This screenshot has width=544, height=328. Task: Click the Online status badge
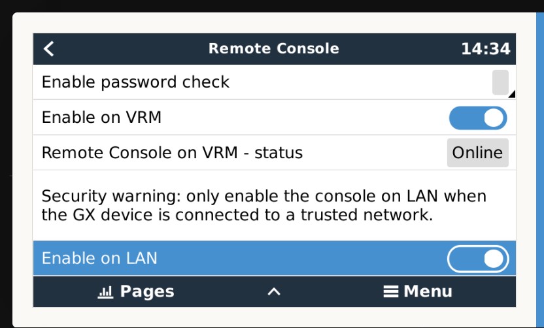tap(477, 153)
